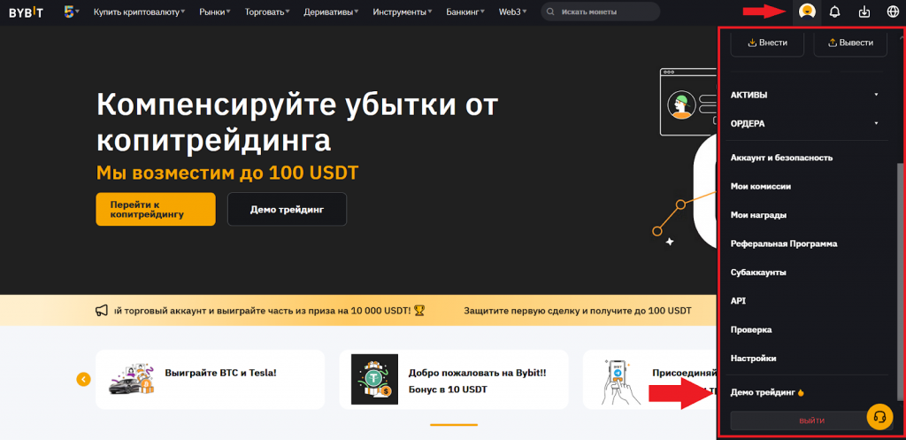Screen dimensions: 906x440
Task: Click the Демо трейдинг hero button
Action: coord(288,209)
